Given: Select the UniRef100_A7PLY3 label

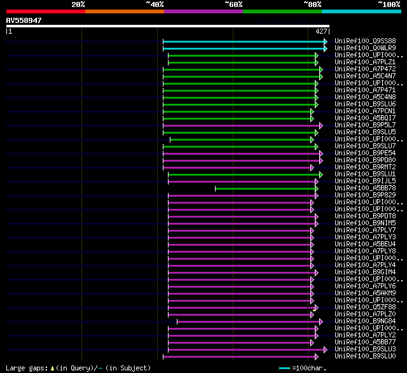Looking at the screenshot, I should click(x=365, y=237).
